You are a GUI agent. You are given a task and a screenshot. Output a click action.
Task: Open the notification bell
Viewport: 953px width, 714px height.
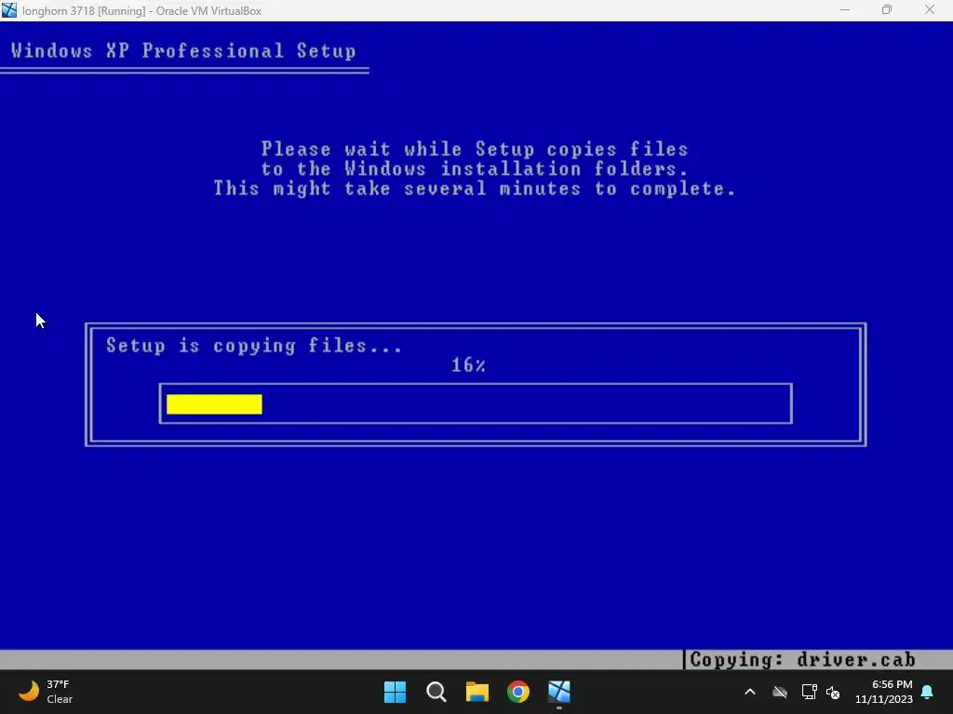928,692
